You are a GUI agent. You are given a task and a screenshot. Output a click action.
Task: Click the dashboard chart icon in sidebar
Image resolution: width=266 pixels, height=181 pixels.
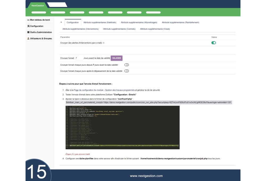click(x=28, y=20)
